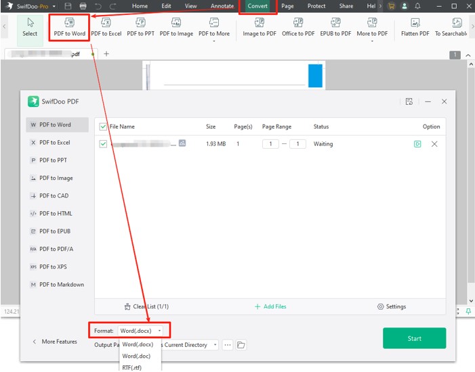
Task: Select PDF to PDF/A in sidebar
Action: click(x=57, y=249)
